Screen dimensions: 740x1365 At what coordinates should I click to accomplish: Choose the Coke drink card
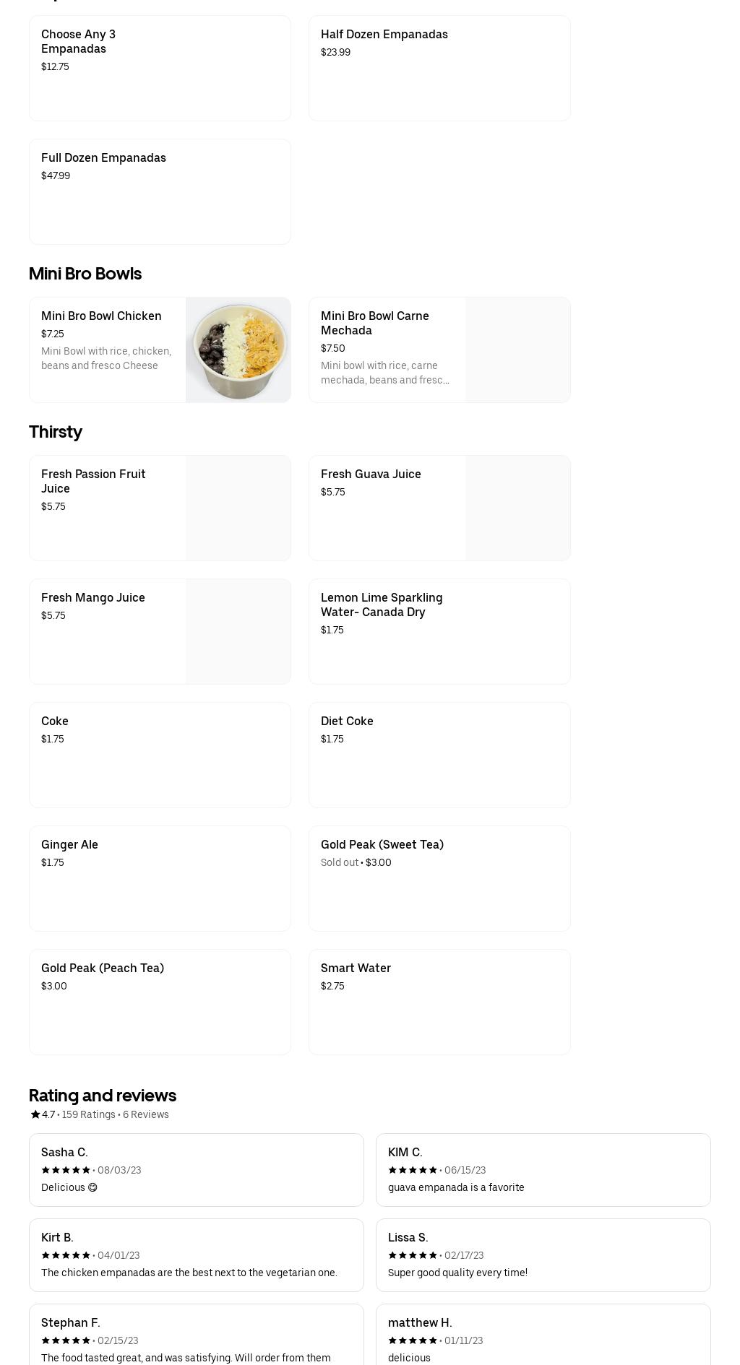160,755
